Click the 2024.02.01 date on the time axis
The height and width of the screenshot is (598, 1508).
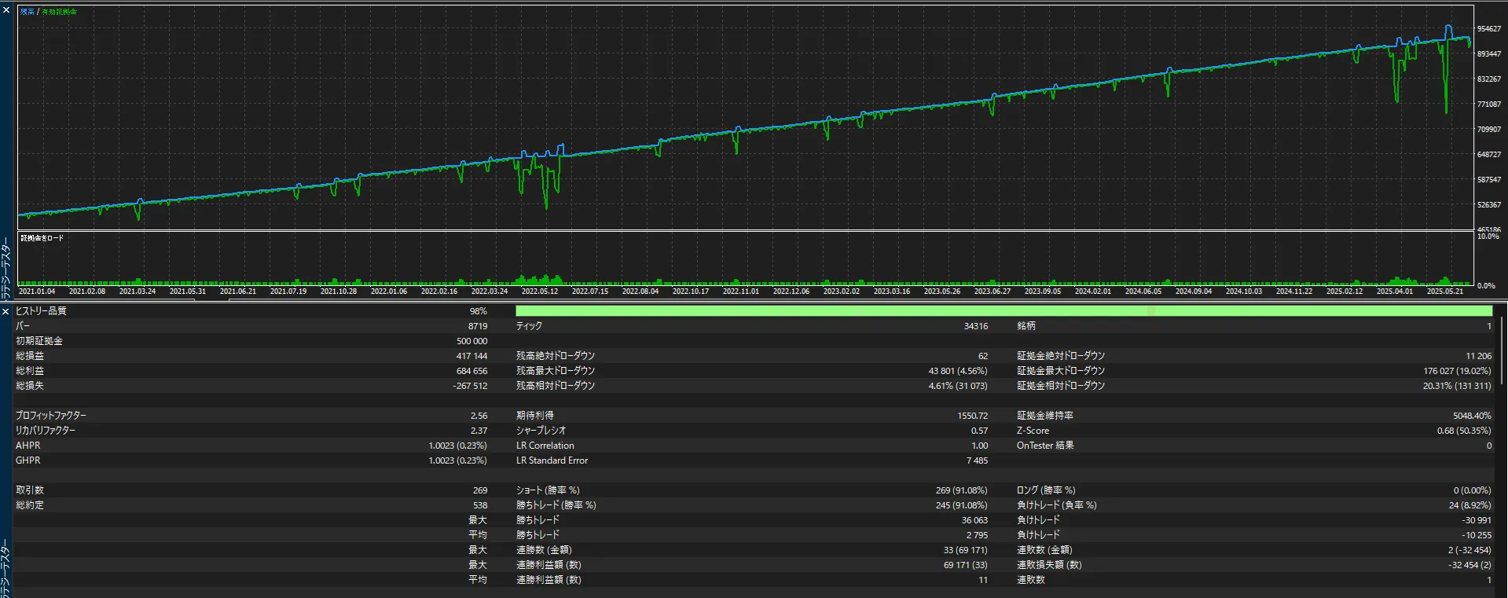click(1093, 292)
